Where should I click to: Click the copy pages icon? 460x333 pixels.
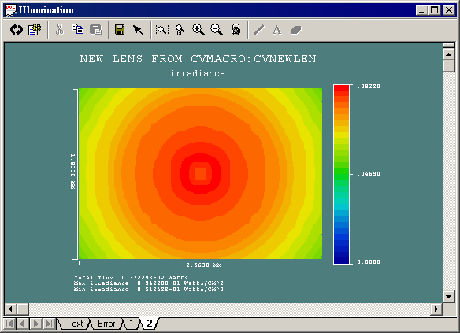[77, 29]
